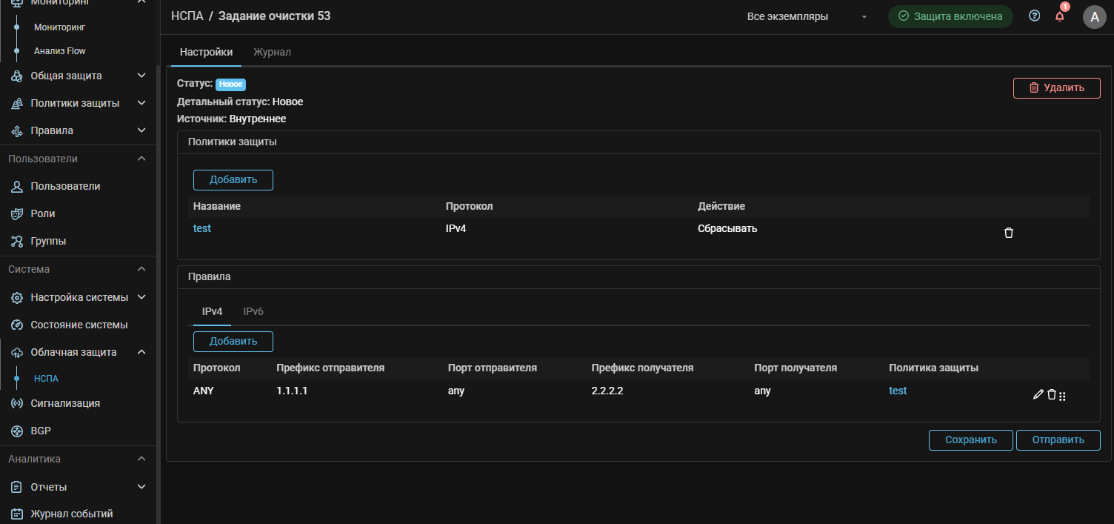Open the test policy link in rules table
1114x524 pixels.
898,391
